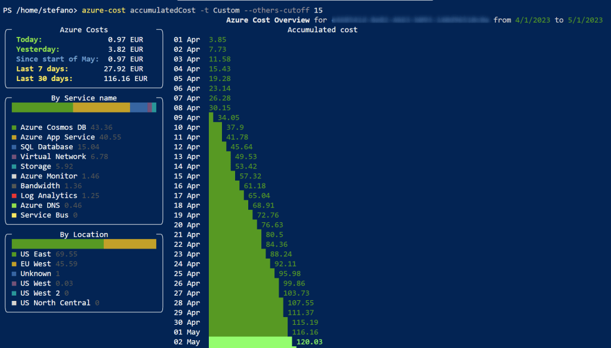Click the red Log Analytics legend square
The height and width of the screenshot is (348, 611).
[x=14, y=196]
